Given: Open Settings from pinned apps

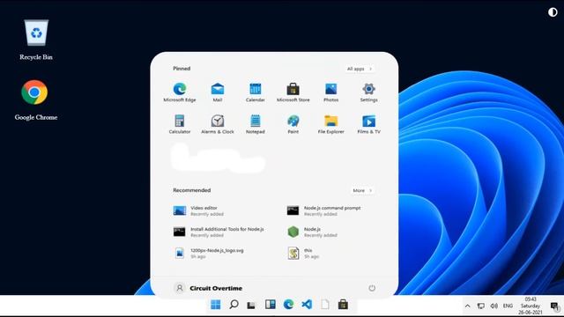Looking at the screenshot, I should coord(368,92).
